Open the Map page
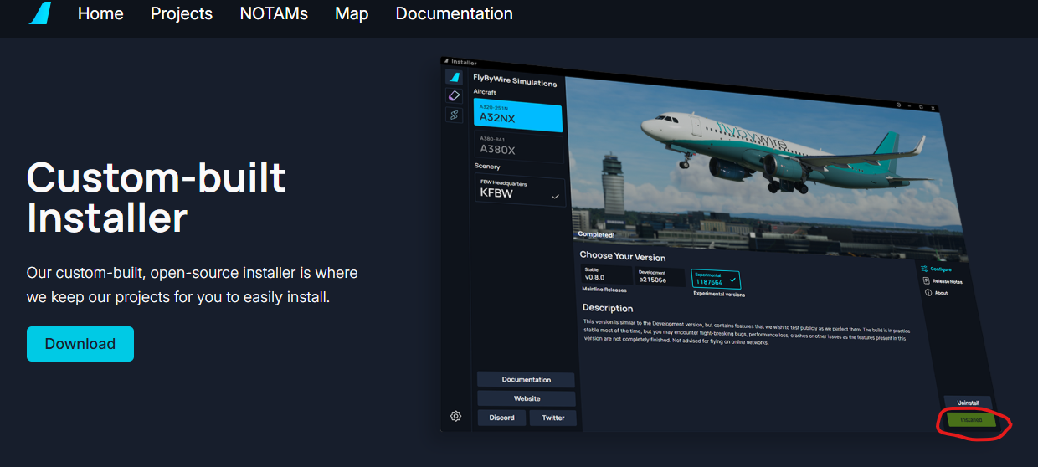1038x467 pixels. click(352, 13)
